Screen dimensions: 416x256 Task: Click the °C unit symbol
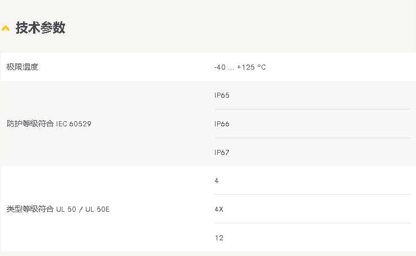tap(262, 67)
